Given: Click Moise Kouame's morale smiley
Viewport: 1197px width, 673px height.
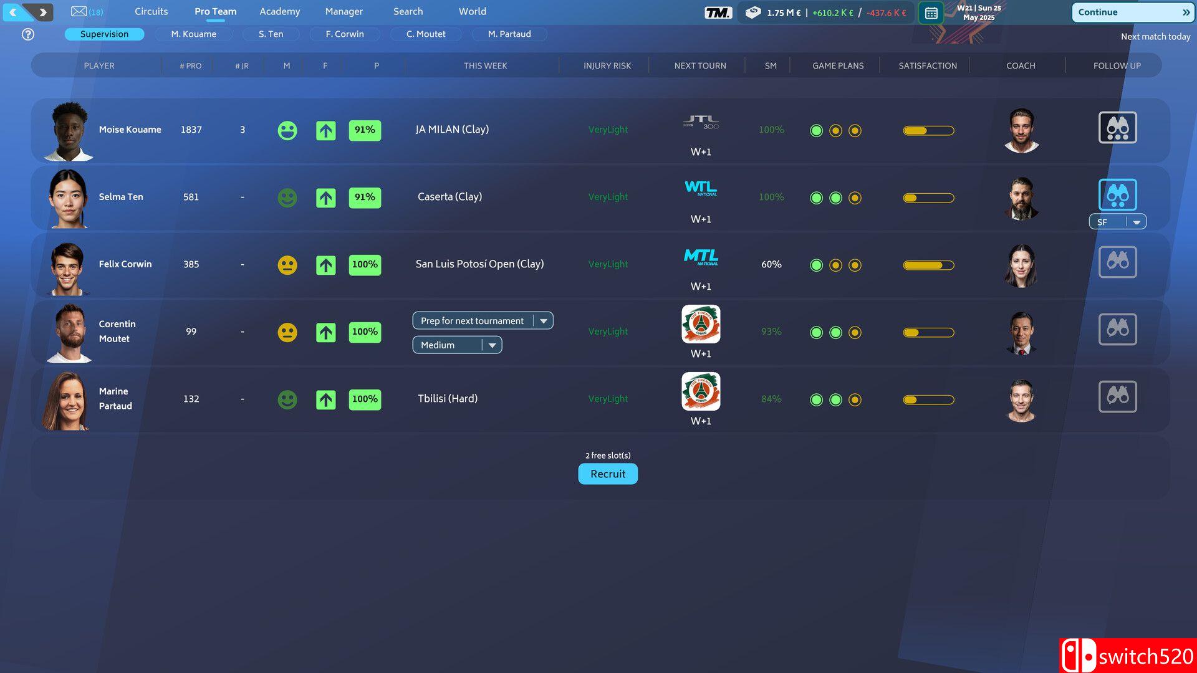Looking at the screenshot, I should click(287, 131).
